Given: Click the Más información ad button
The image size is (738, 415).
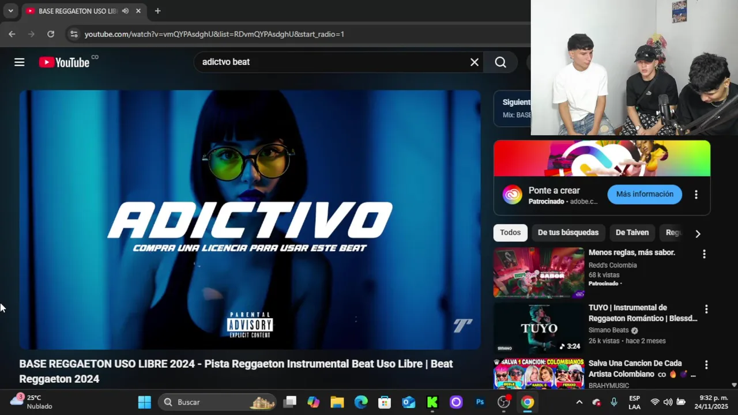Looking at the screenshot, I should tap(645, 194).
